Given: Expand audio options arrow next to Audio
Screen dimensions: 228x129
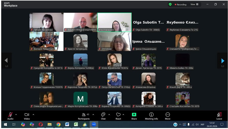Looking at the screenshot, I should click(x=16, y=115).
